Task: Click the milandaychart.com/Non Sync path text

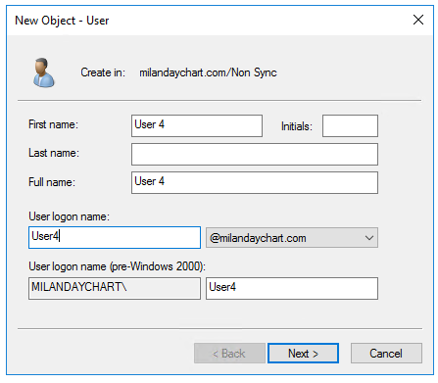Action: [x=208, y=72]
